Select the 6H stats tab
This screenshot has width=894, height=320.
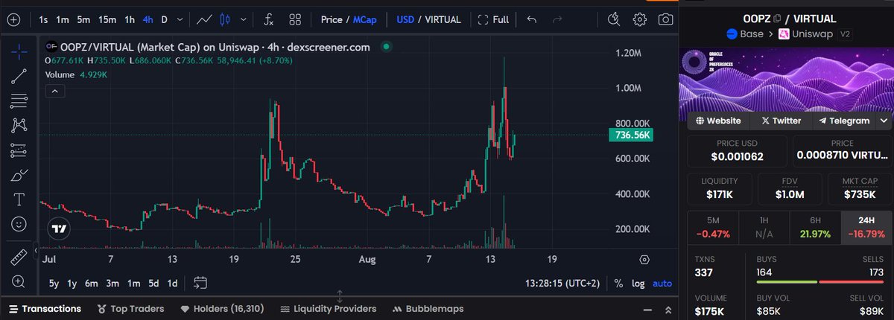815,227
